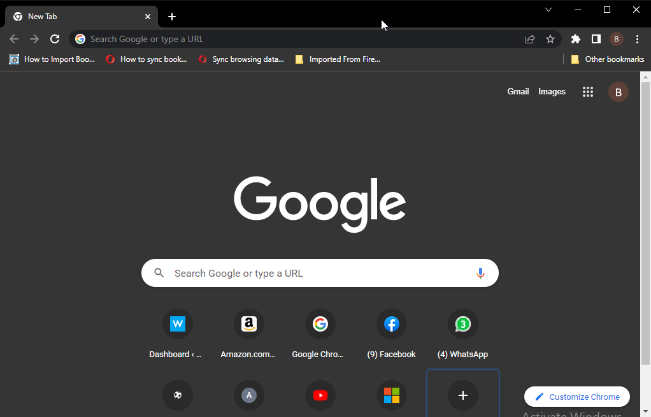Click the forward navigation arrow

pos(34,39)
